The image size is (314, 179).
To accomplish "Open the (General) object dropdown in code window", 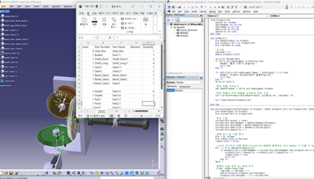I will point(267,16).
